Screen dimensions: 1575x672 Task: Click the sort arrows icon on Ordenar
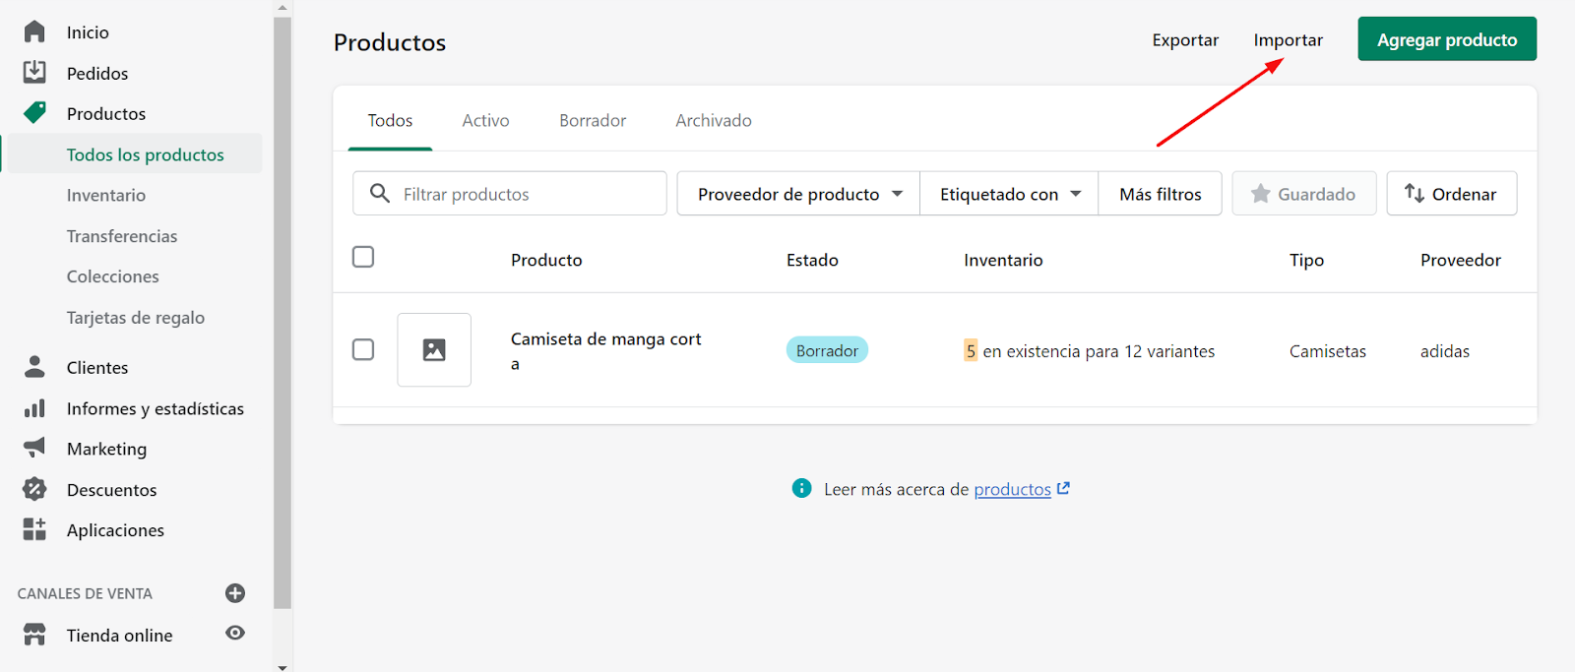click(1414, 193)
